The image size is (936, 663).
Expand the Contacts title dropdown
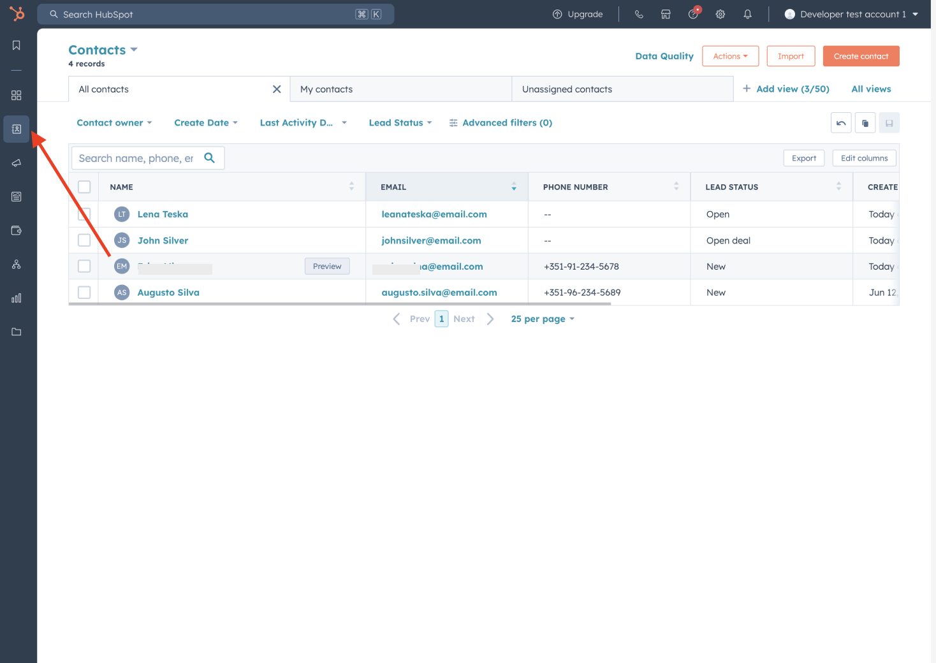103,50
